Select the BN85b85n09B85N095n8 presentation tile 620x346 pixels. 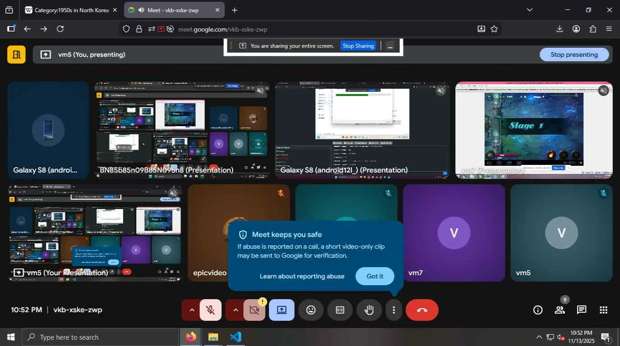tap(182, 130)
